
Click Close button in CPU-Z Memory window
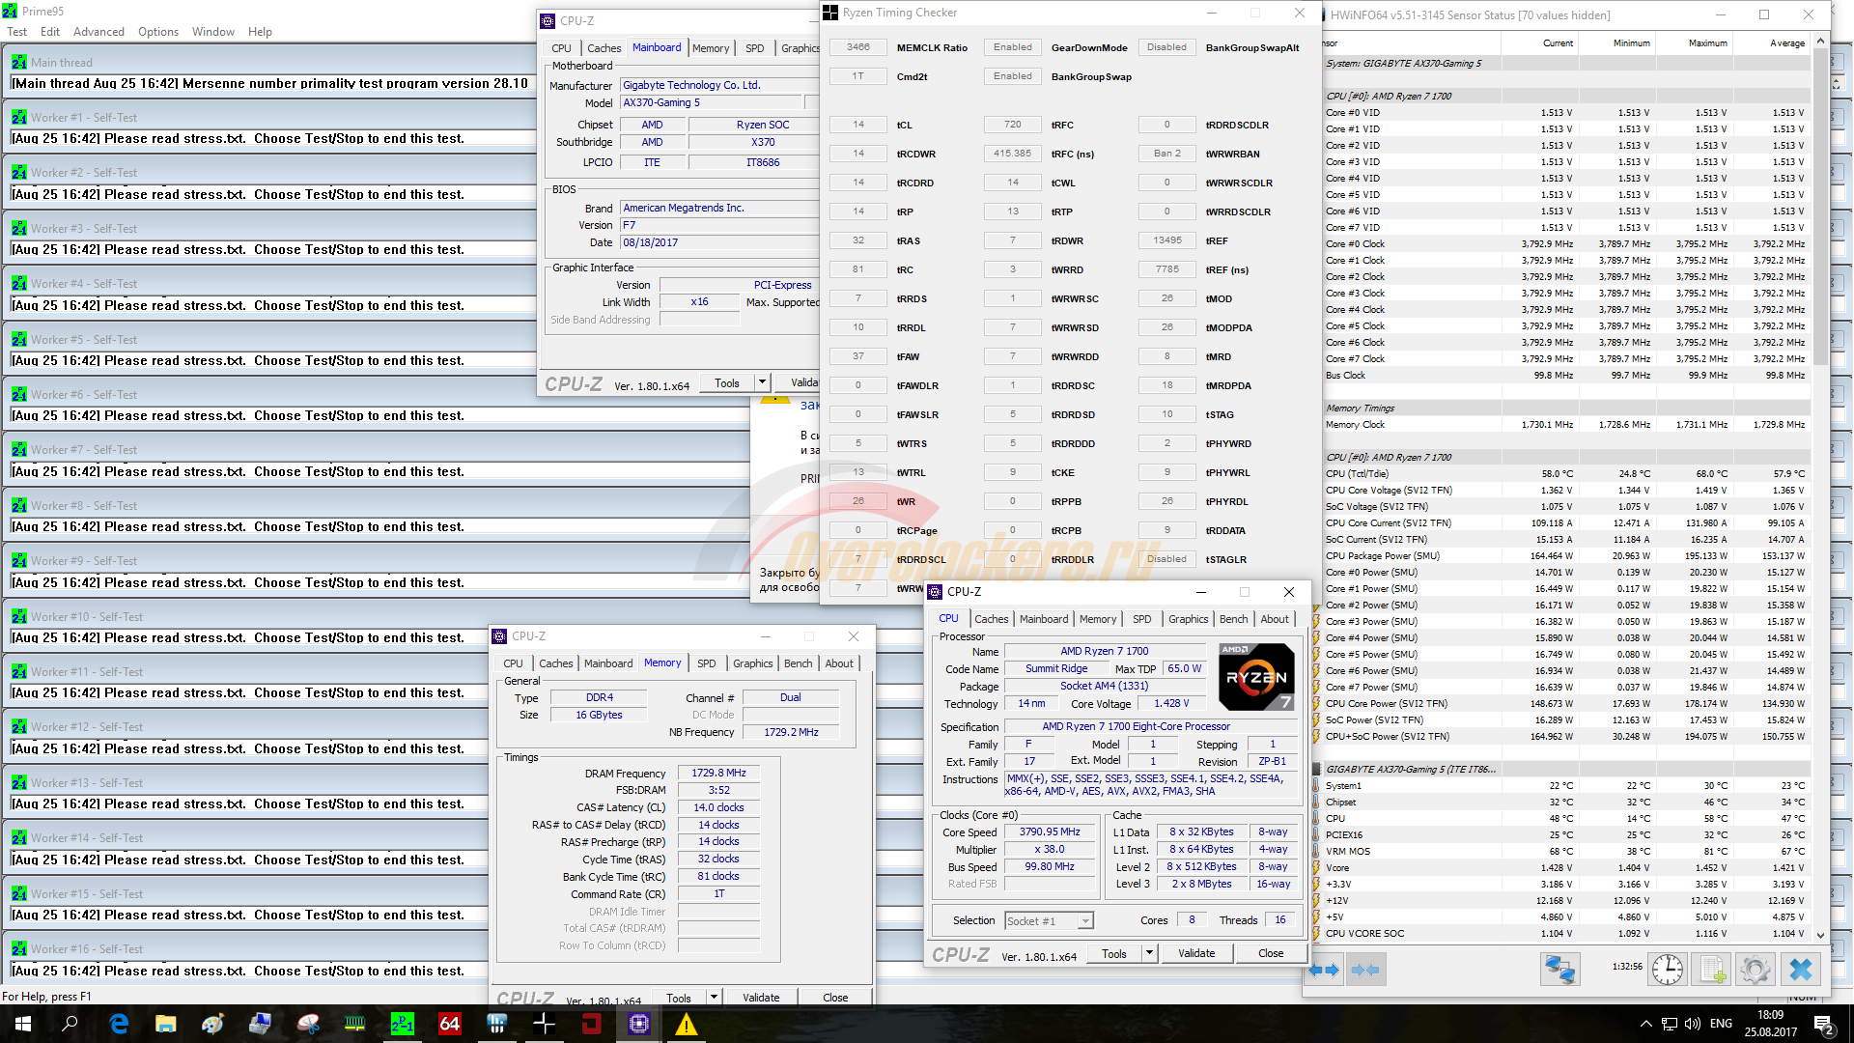coord(835,998)
